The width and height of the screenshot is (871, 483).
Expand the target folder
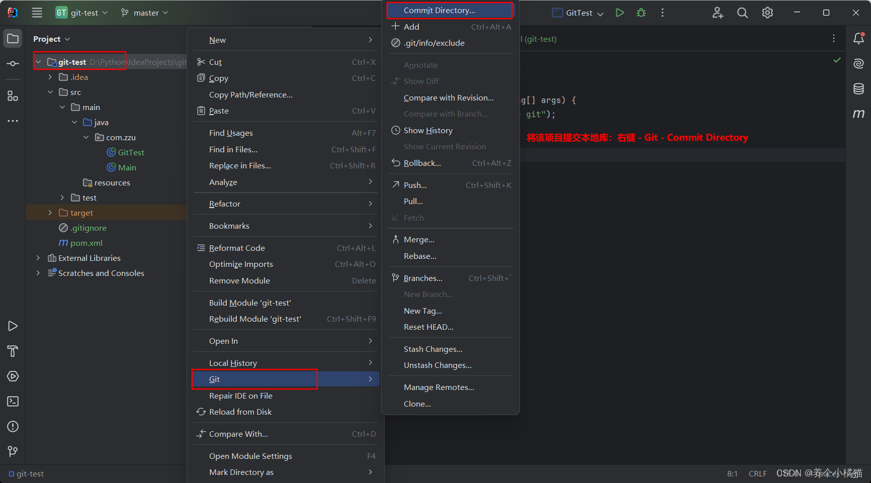click(x=50, y=213)
